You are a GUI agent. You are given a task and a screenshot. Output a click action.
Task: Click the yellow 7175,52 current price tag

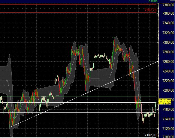165,102
